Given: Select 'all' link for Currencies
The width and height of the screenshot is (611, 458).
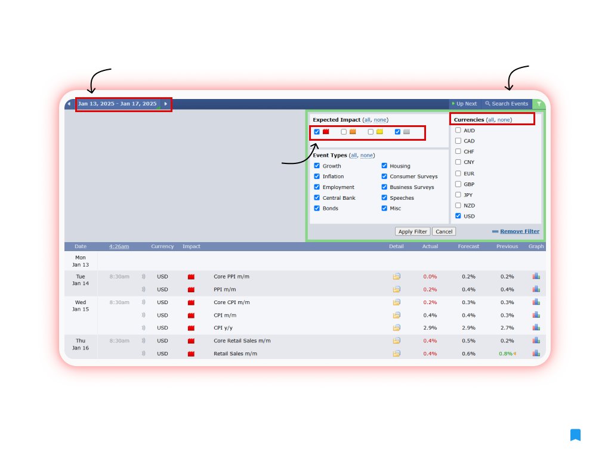Looking at the screenshot, I should pyautogui.click(x=491, y=120).
